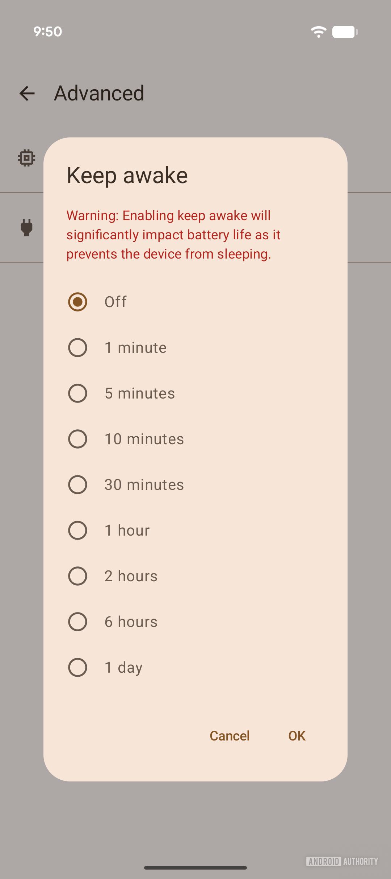Click the clock showing 9:50
This screenshot has width=391, height=879.
pos(47,32)
